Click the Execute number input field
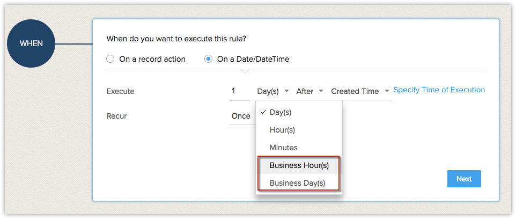The width and height of the screenshot is (516, 219). click(x=239, y=91)
